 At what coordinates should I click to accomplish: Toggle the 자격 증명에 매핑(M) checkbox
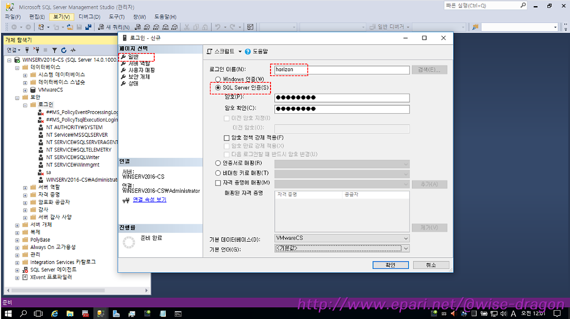pos(218,182)
